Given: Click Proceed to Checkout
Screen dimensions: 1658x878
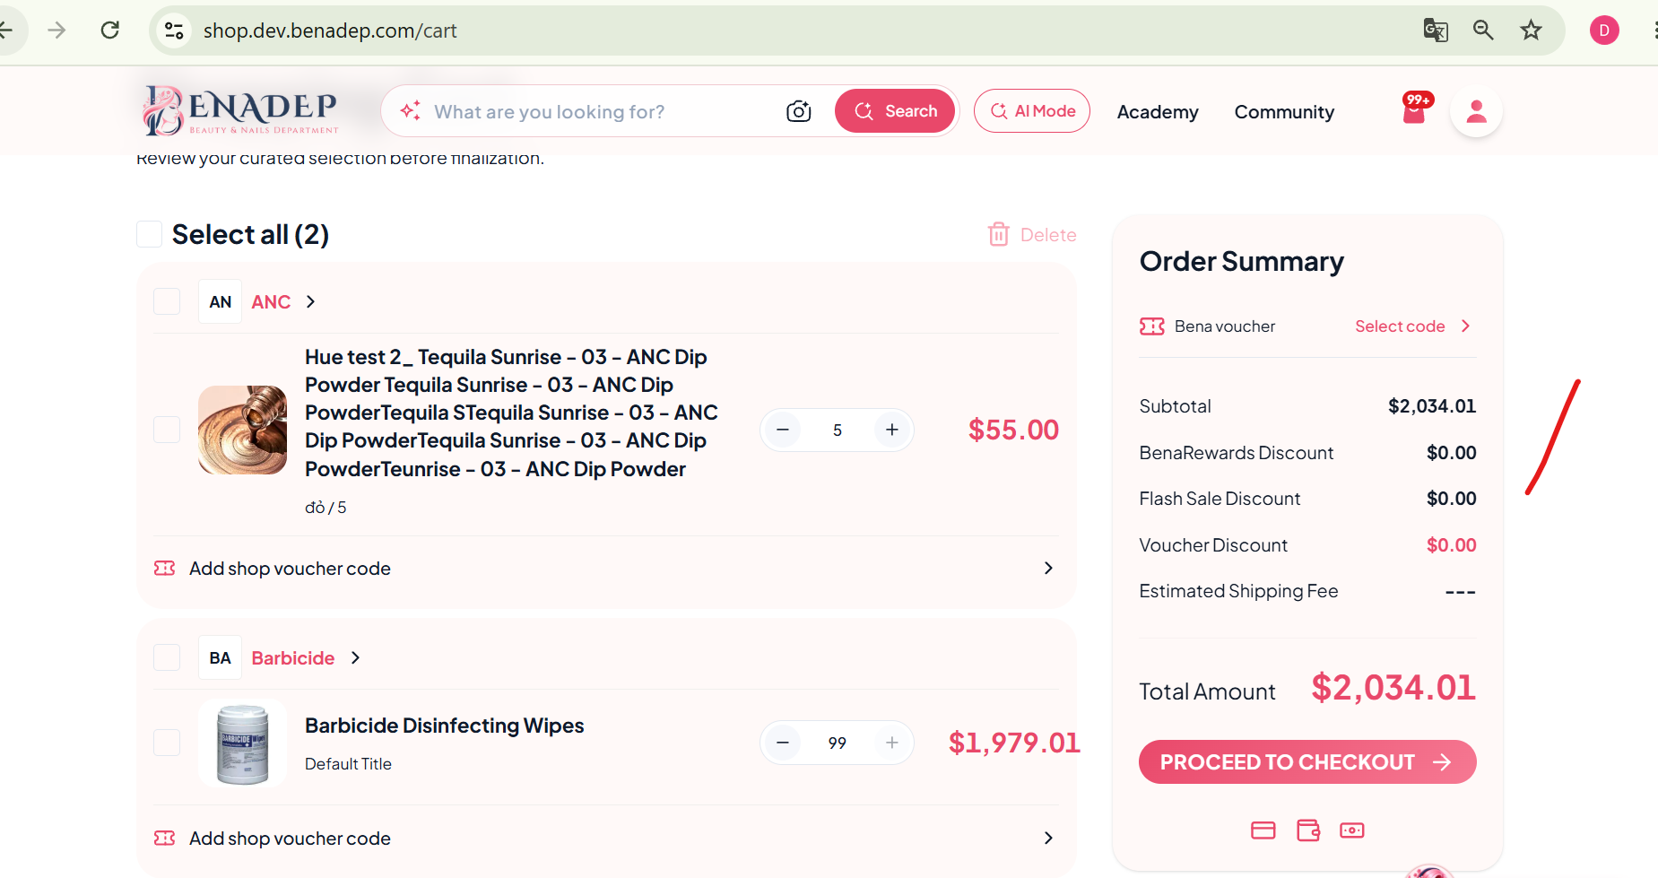Looking at the screenshot, I should 1307,762.
